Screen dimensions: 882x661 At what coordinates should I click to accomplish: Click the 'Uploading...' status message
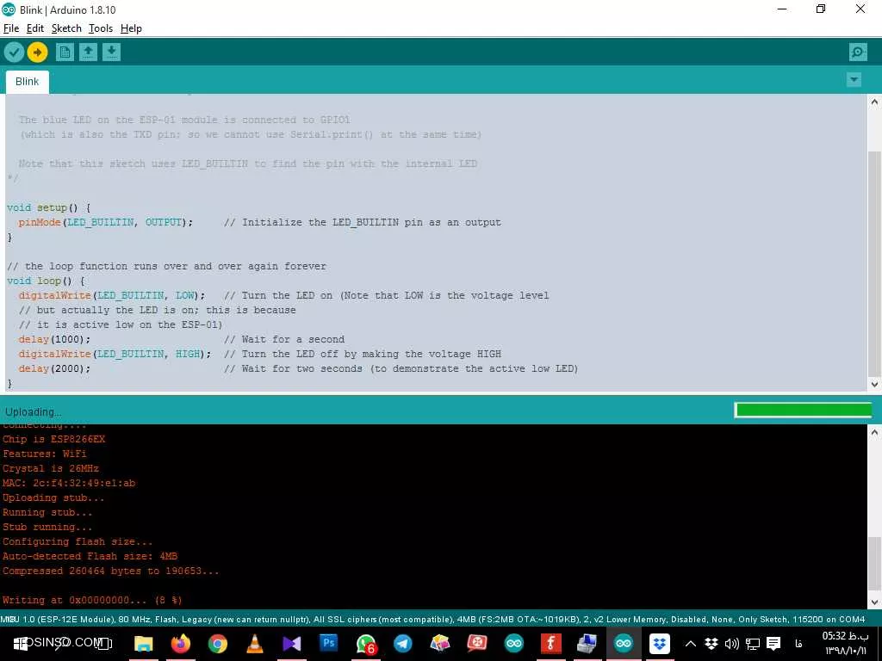point(34,412)
